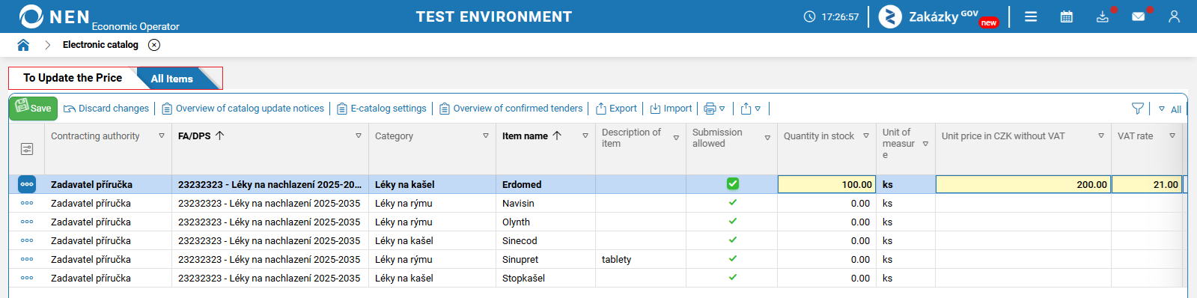
Task: Save the catalog changes
Action: [33, 108]
